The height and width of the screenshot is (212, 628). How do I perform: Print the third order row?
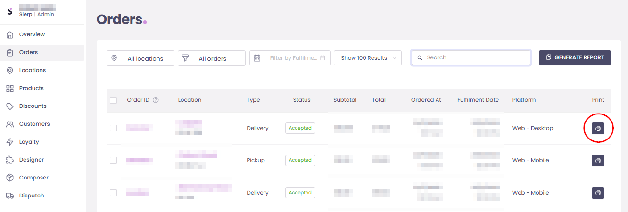coord(598,193)
